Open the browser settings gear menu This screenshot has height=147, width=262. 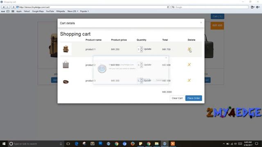click(x=258, y=7)
